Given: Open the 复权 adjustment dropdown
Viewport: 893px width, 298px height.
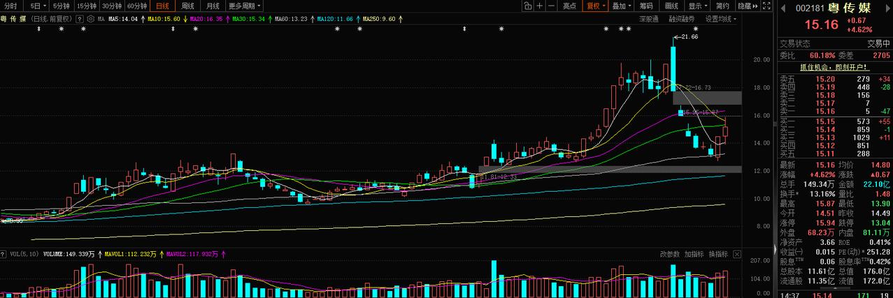Looking at the screenshot, I should tap(595, 6).
